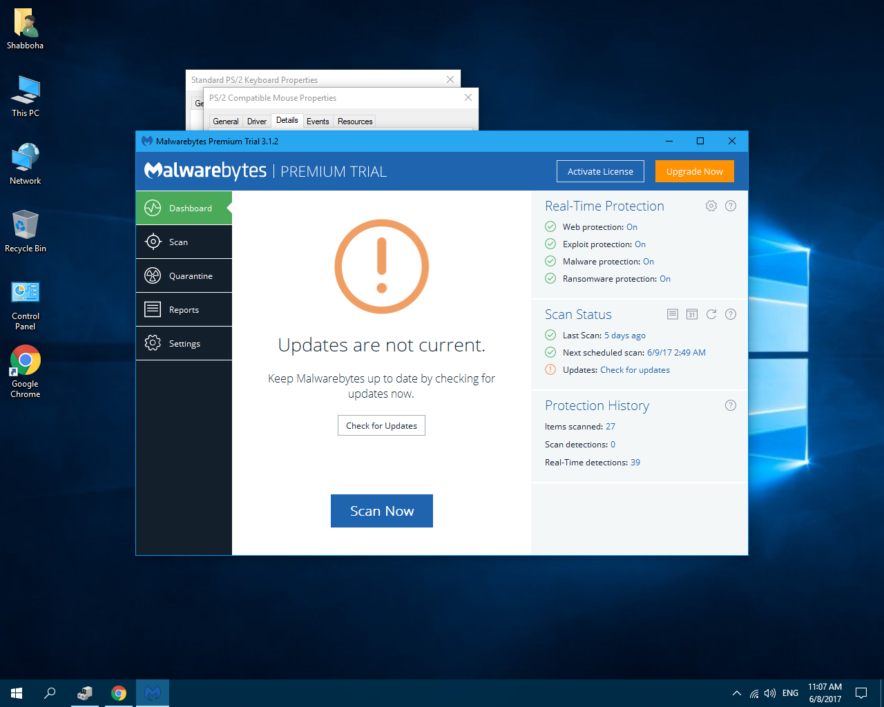
Task: Click 'Check for updates' link in Scan Status
Action: click(635, 370)
